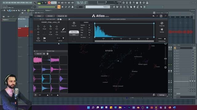Screen dimensions: 197x110
Task: Toggle the Reverse button
Action: point(162,29)
